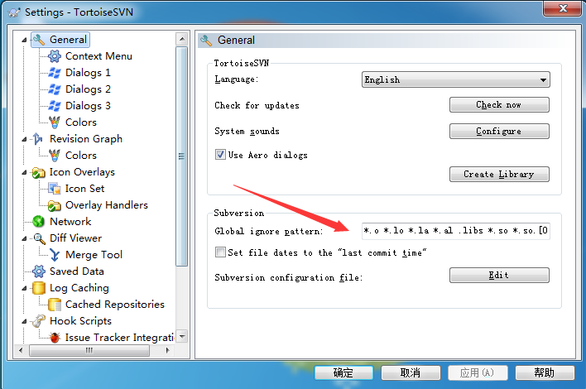Click the 确定 (OK) button

[x=343, y=372]
